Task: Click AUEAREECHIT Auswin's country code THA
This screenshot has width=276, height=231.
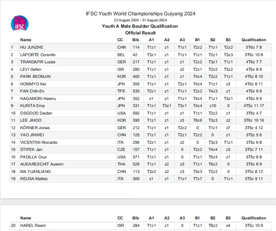Action: click(x=121, y=164)
